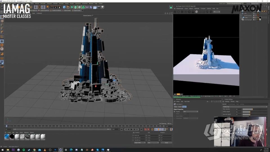
Task: Open the Display dropdown in Attributes
Action: [191, 112]
